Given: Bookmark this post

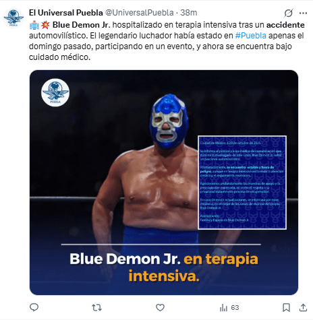Looking at the screenshot, I should tap(286, 307).
